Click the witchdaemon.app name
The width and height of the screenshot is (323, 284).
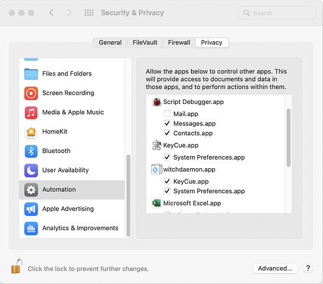189,169
